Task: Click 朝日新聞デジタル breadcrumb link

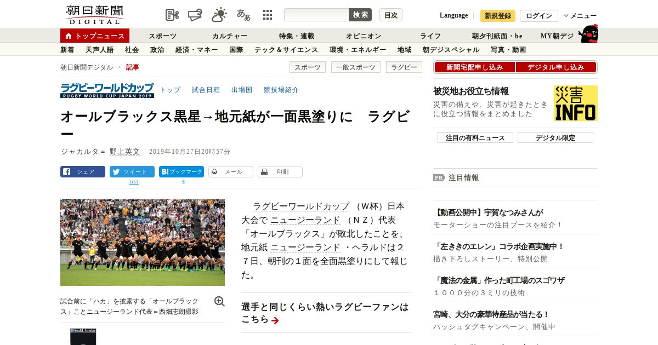Action: pos(87,67)
